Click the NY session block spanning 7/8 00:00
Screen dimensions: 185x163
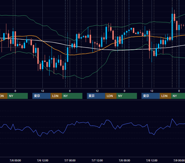pos(127,96)
